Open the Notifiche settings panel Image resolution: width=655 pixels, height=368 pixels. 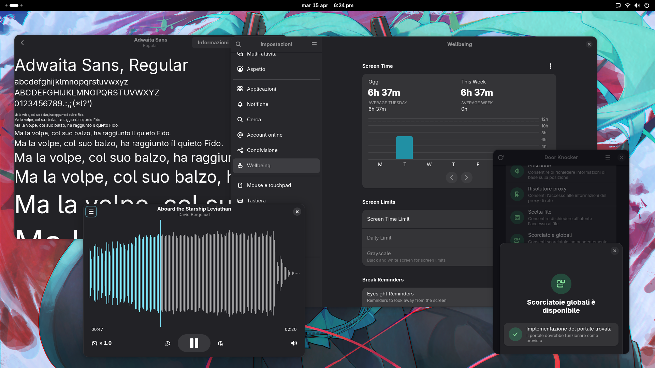point(276,104)
